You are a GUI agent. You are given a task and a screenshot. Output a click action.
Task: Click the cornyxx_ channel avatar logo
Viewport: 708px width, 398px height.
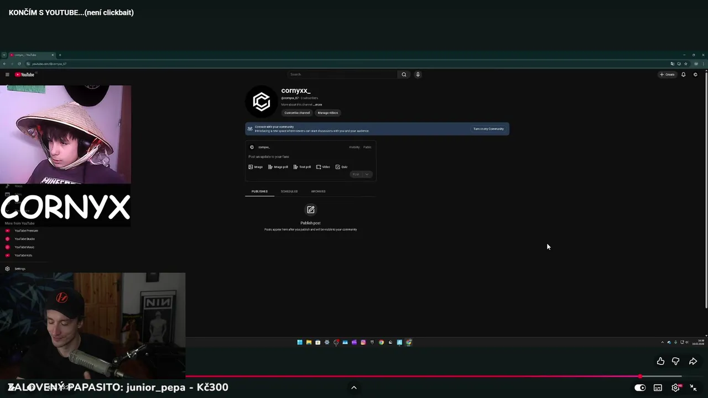click(x=262, y=101)
